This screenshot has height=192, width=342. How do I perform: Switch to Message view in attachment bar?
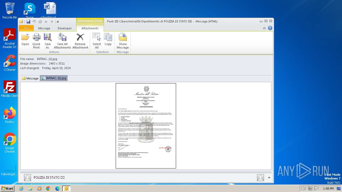pyautogui.click(x=30, y=78)
